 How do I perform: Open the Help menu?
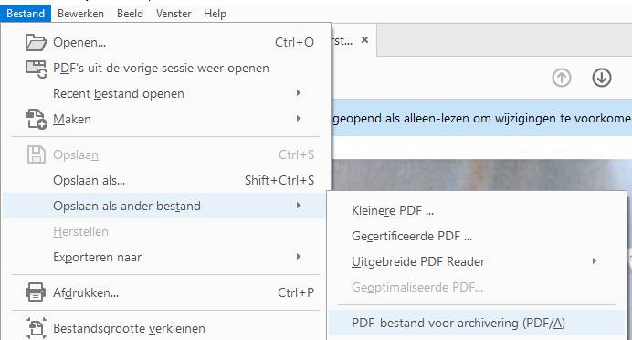point(215,14)
